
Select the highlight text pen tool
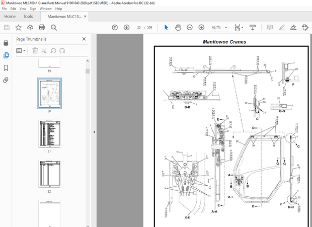[282, 28]
